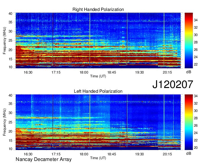Select the J120207 observation label
Viewport: 201px width, 163px height.
(x=173, y=84)
